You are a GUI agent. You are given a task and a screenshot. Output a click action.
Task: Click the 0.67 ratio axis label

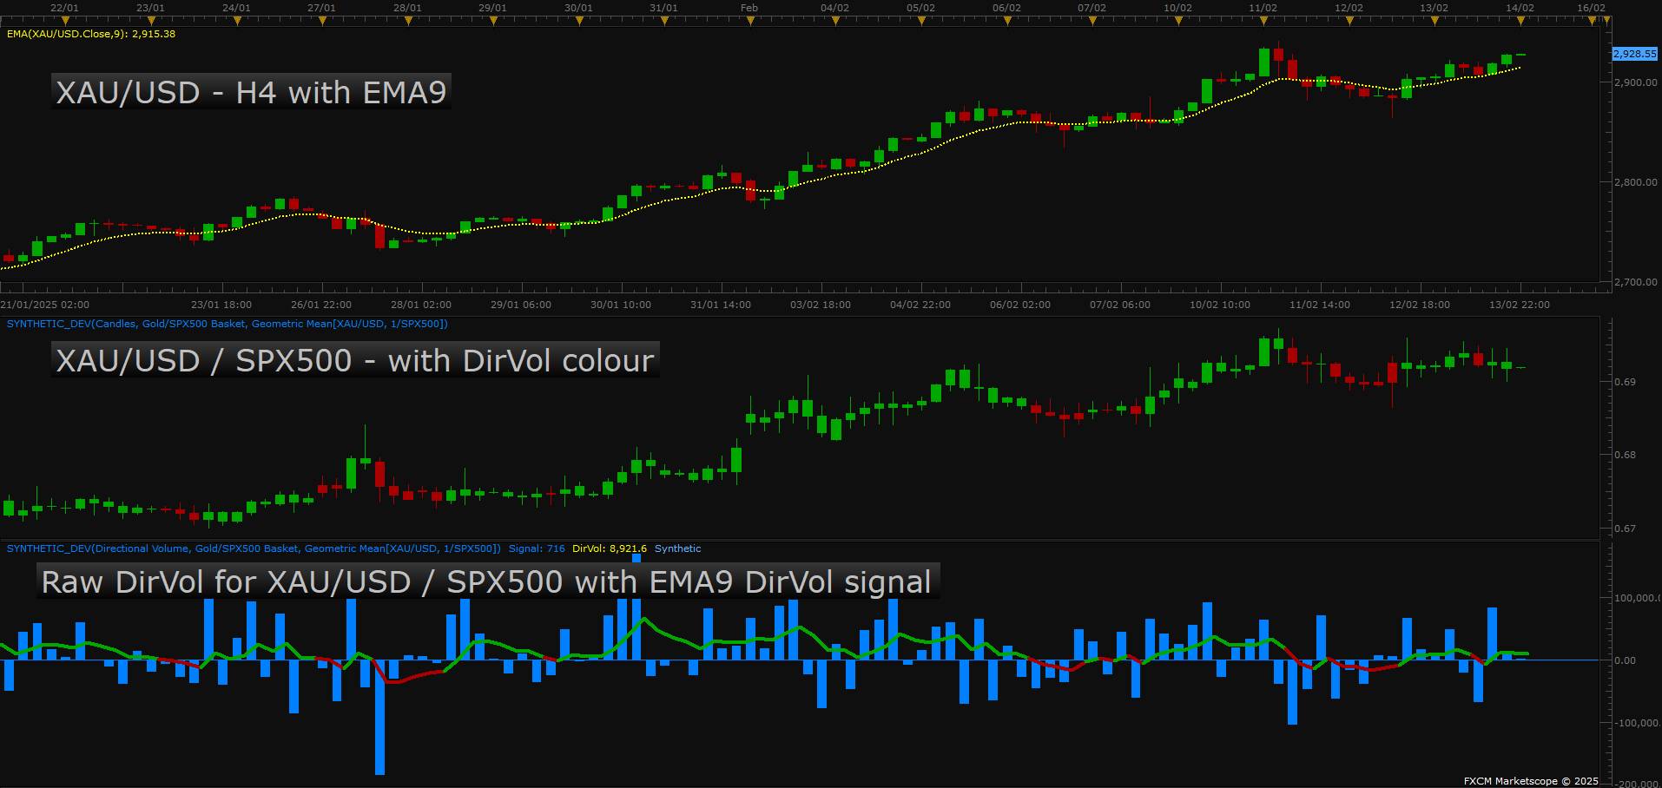(x=1625, y=529)
